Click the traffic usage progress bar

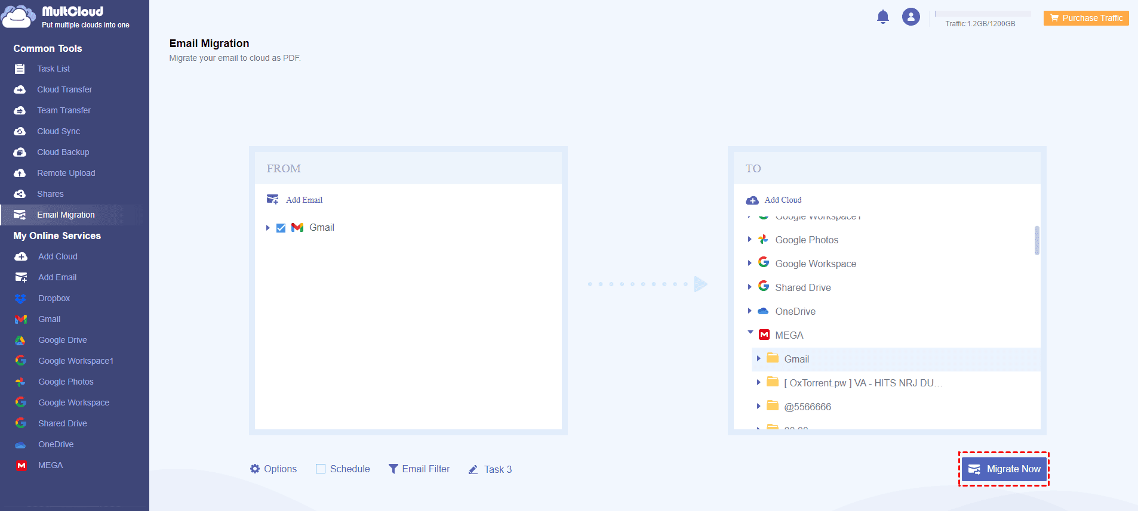point(983,13)
